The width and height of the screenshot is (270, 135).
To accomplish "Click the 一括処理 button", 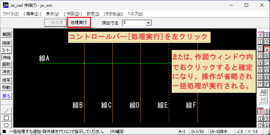I will click(55, 23).
